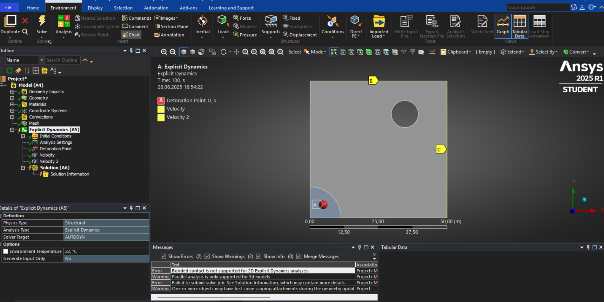Expand the Initial Conditions node

point(23,136)
